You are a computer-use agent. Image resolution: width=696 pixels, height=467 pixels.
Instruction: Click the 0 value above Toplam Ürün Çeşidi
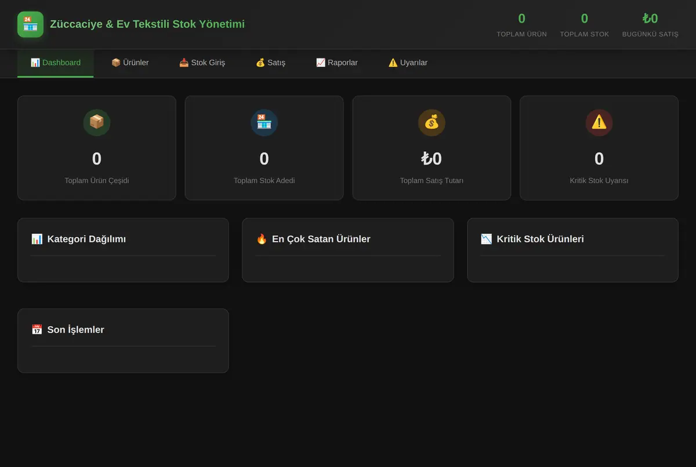(97, 159)
